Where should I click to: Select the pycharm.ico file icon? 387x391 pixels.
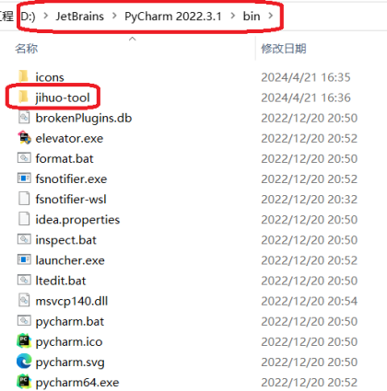[x=24, y=341]
